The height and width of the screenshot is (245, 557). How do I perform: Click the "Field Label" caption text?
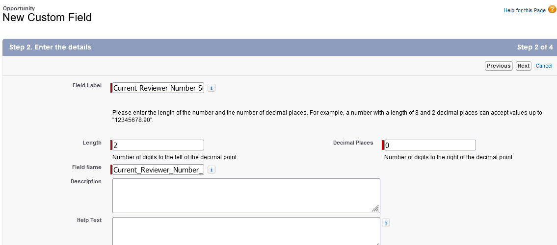click(87, 85)
